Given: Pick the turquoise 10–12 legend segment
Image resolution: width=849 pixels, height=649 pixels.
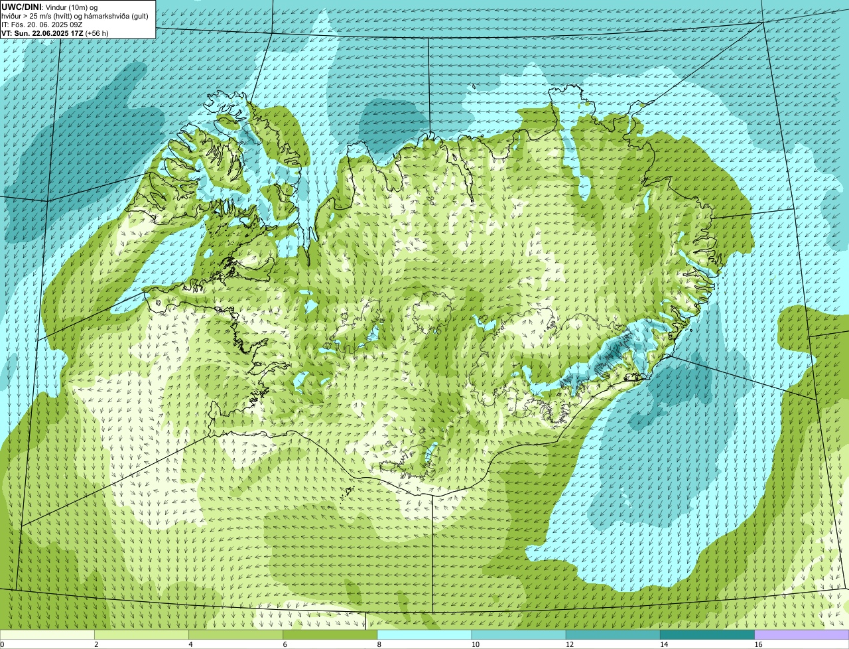Looking at the screenshot, I should [519, 634].
